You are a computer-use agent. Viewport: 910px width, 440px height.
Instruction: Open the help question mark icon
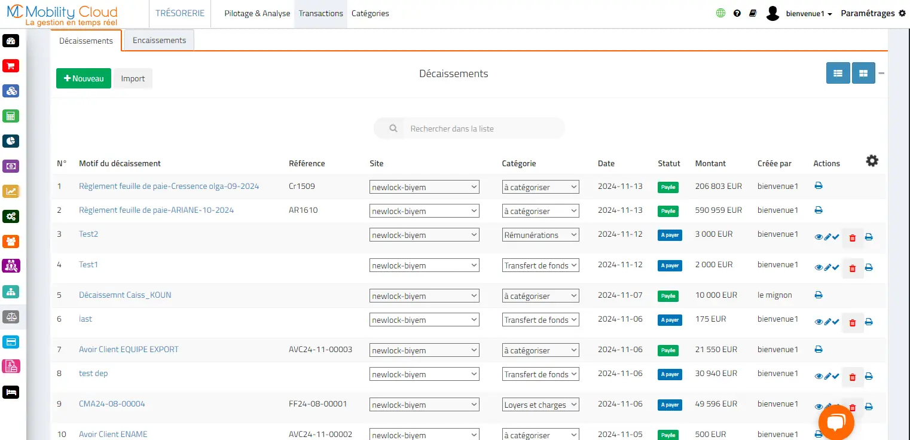pyautogui.click(x=737, y=13)
